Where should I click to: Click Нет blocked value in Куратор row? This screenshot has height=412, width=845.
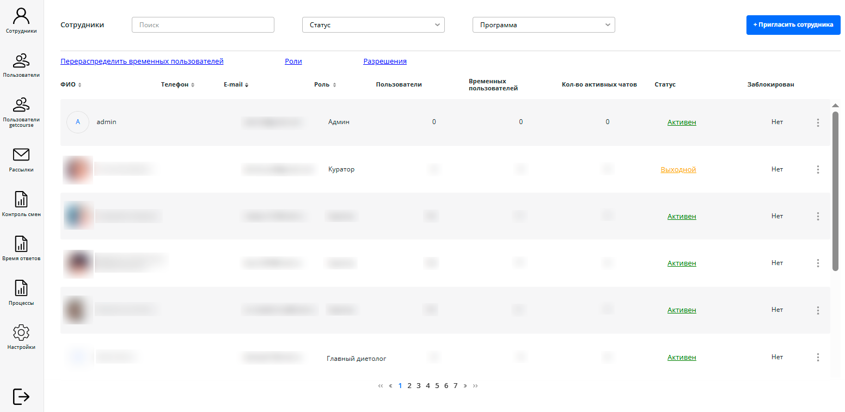coord(777,169)
